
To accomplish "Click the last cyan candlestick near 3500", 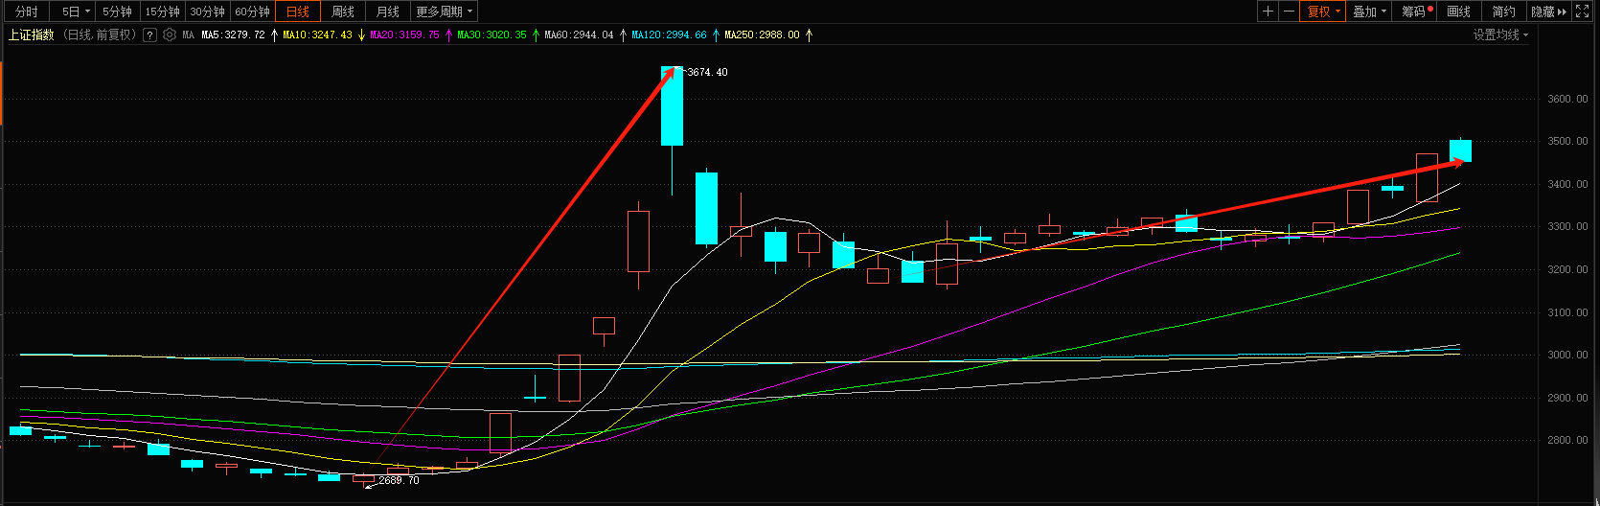I will click(1460, 150).
